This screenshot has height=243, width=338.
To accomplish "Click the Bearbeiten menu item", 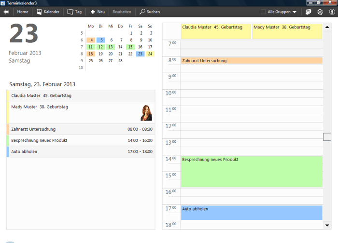I will [x=122, y=12].
